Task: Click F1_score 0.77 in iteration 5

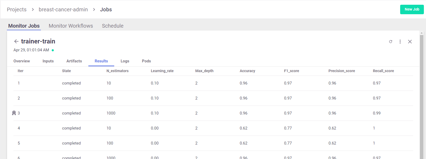Action: coord(288,143)
